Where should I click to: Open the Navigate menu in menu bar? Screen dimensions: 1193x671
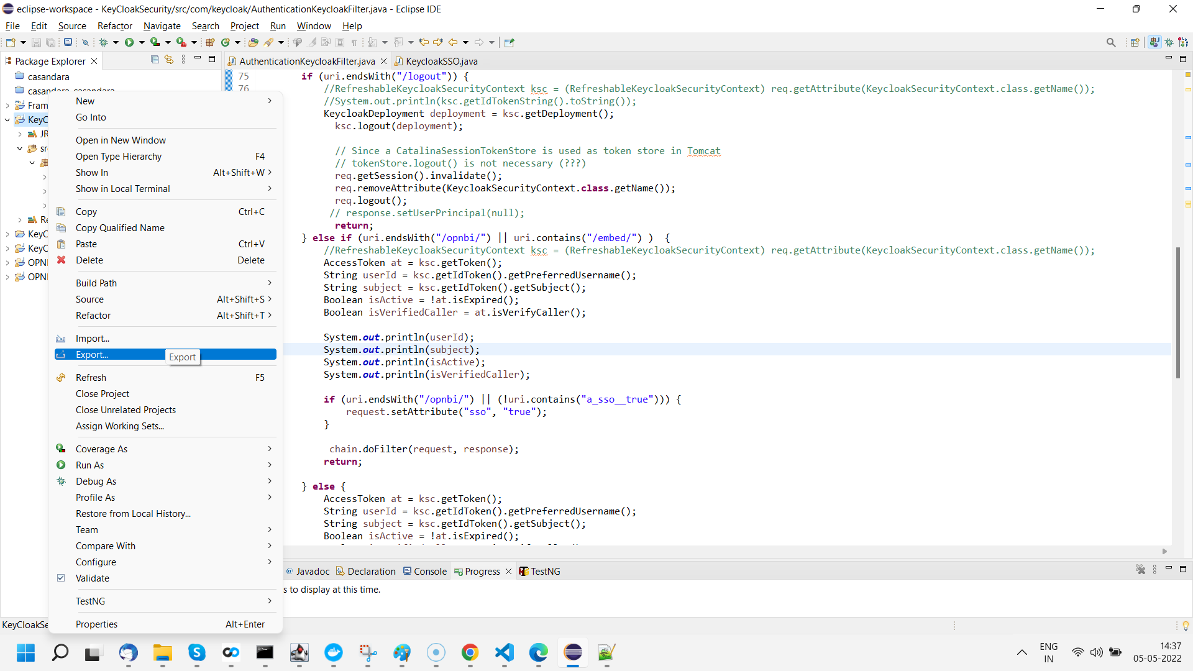point(162,25)
